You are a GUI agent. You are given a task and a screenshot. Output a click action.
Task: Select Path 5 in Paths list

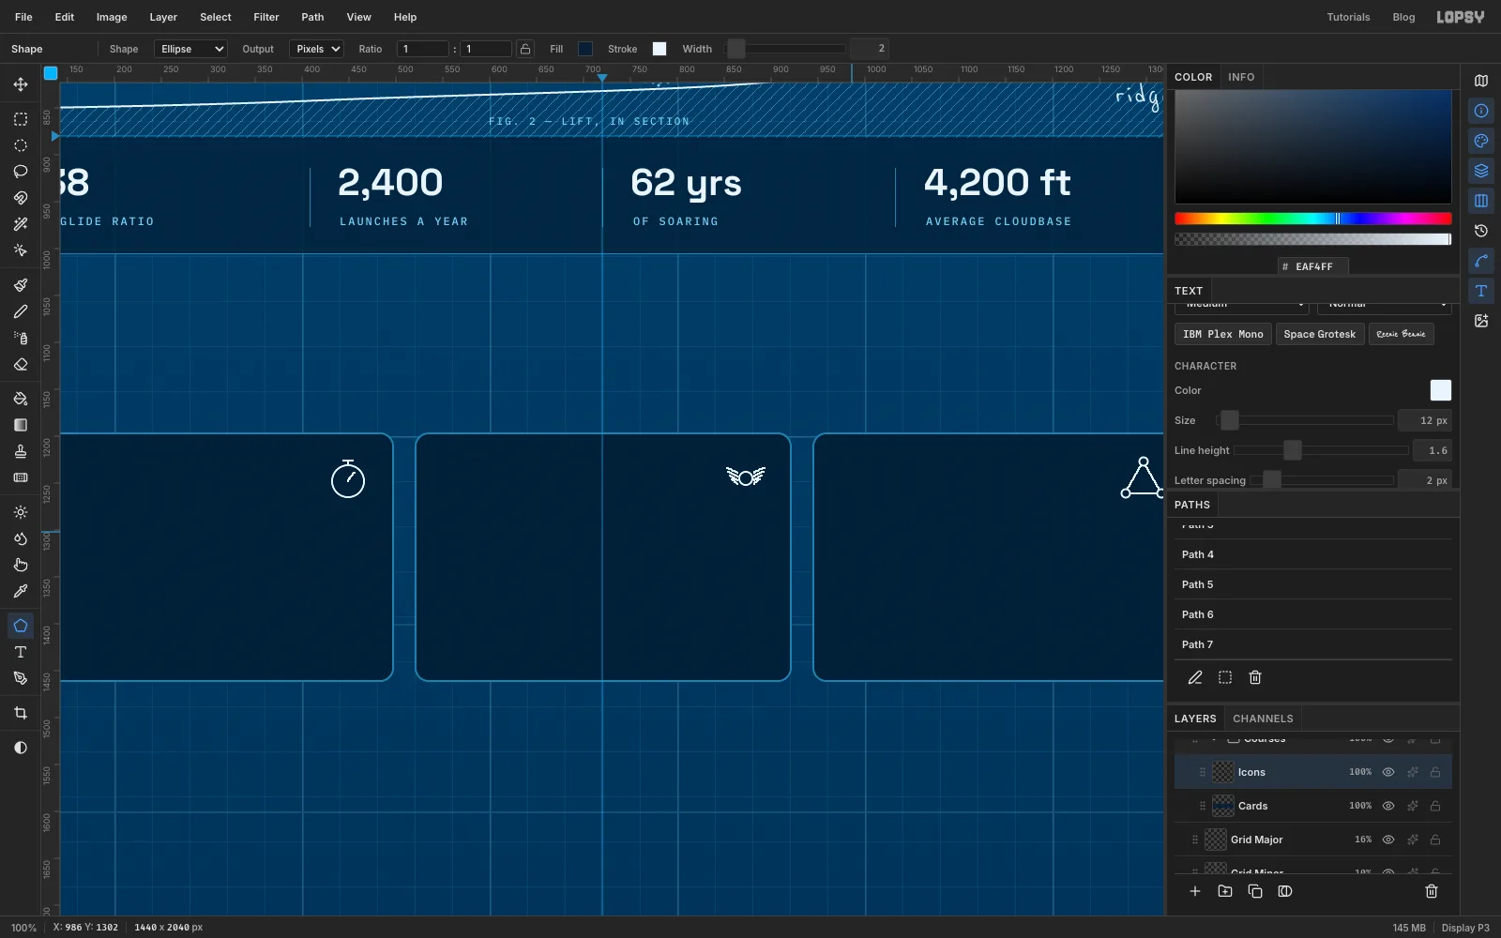1313,584
